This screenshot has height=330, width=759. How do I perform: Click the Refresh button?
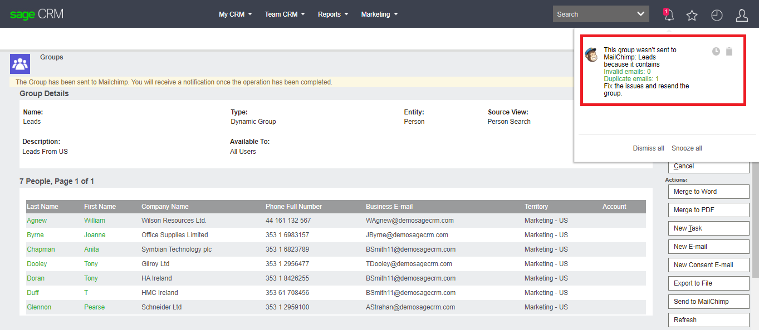click(x=708, y=320)
